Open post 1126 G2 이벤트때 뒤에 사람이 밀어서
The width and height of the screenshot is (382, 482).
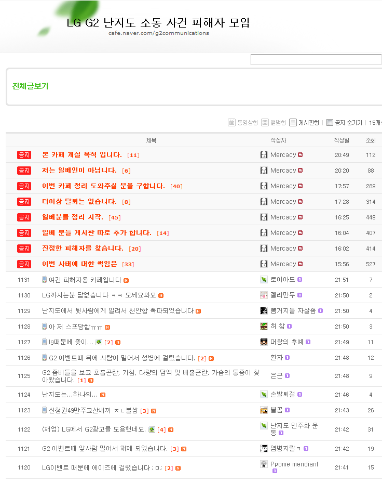[122, 358]
